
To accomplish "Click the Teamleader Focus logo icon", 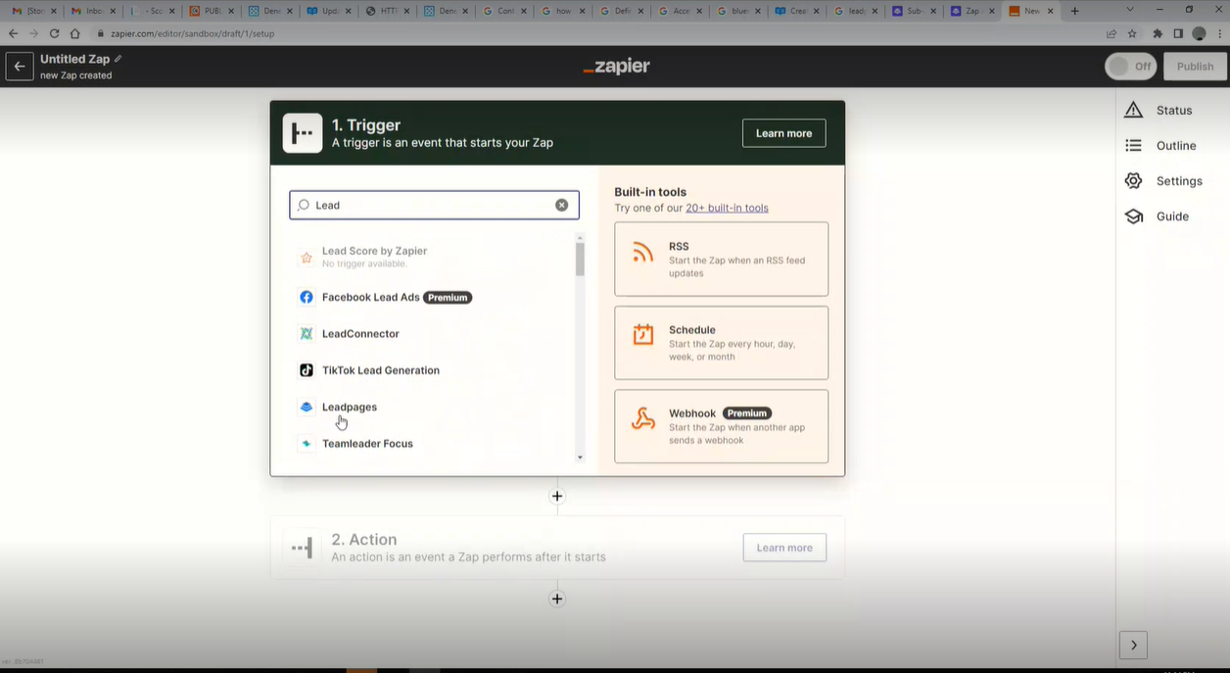I will coord(307,444).
